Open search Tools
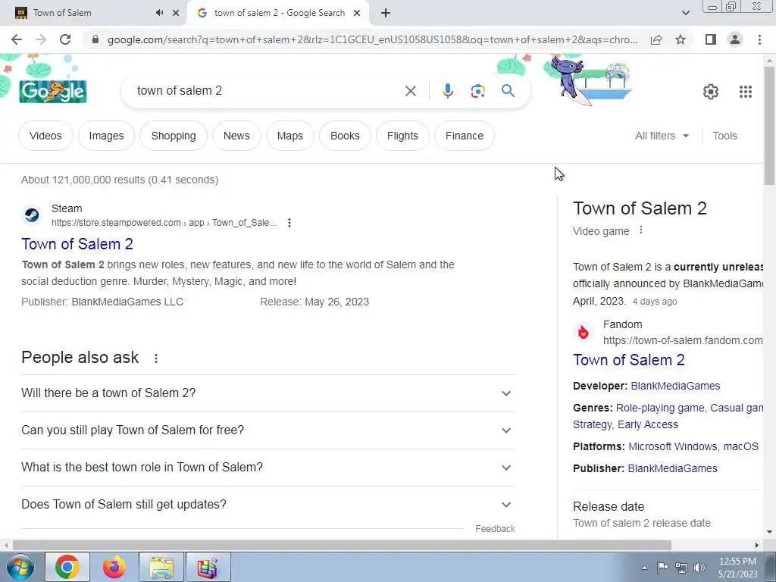This screenshot has height=582, width=776. pos(724,136)
